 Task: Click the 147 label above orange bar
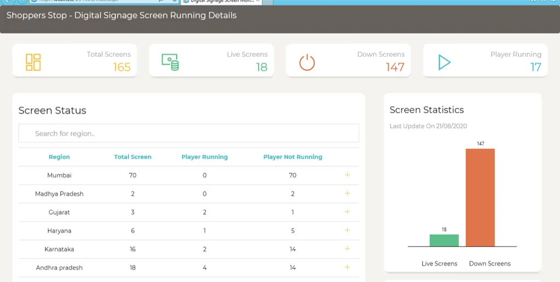pos(480,144)
